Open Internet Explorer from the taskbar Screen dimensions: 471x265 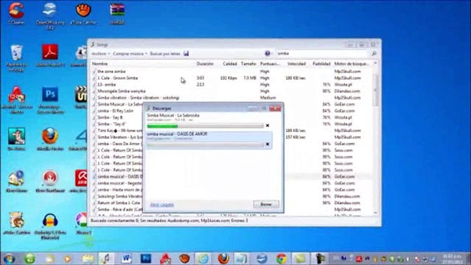click(x=203, y=259)
